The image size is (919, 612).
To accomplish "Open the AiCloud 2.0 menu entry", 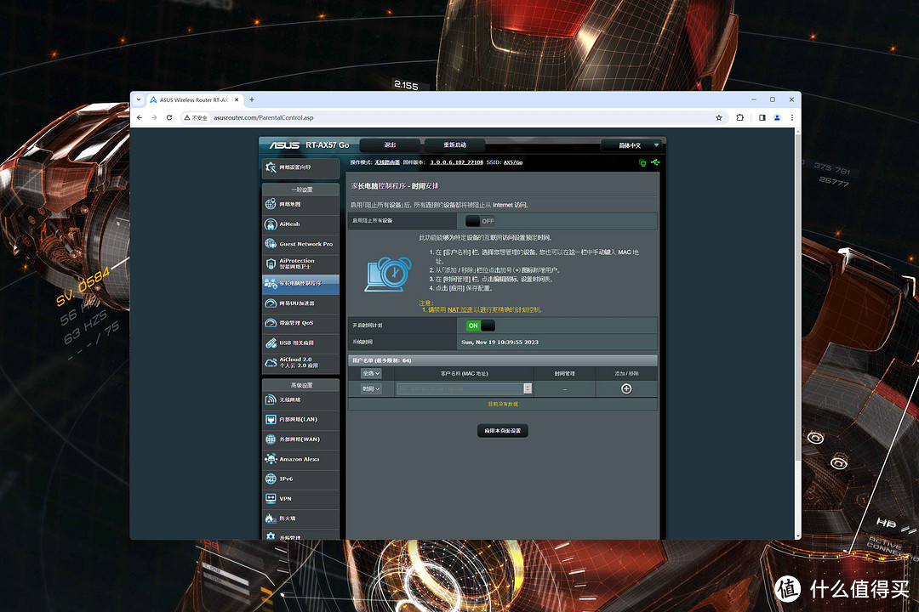I will tap(299, 362).
